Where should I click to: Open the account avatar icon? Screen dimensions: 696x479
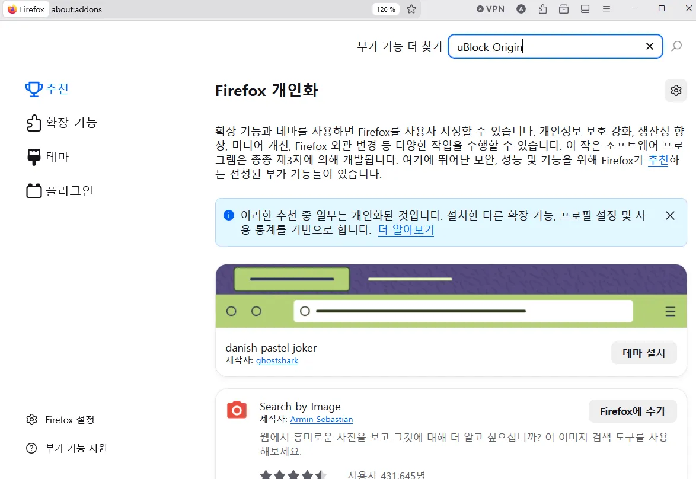point(521,9)
